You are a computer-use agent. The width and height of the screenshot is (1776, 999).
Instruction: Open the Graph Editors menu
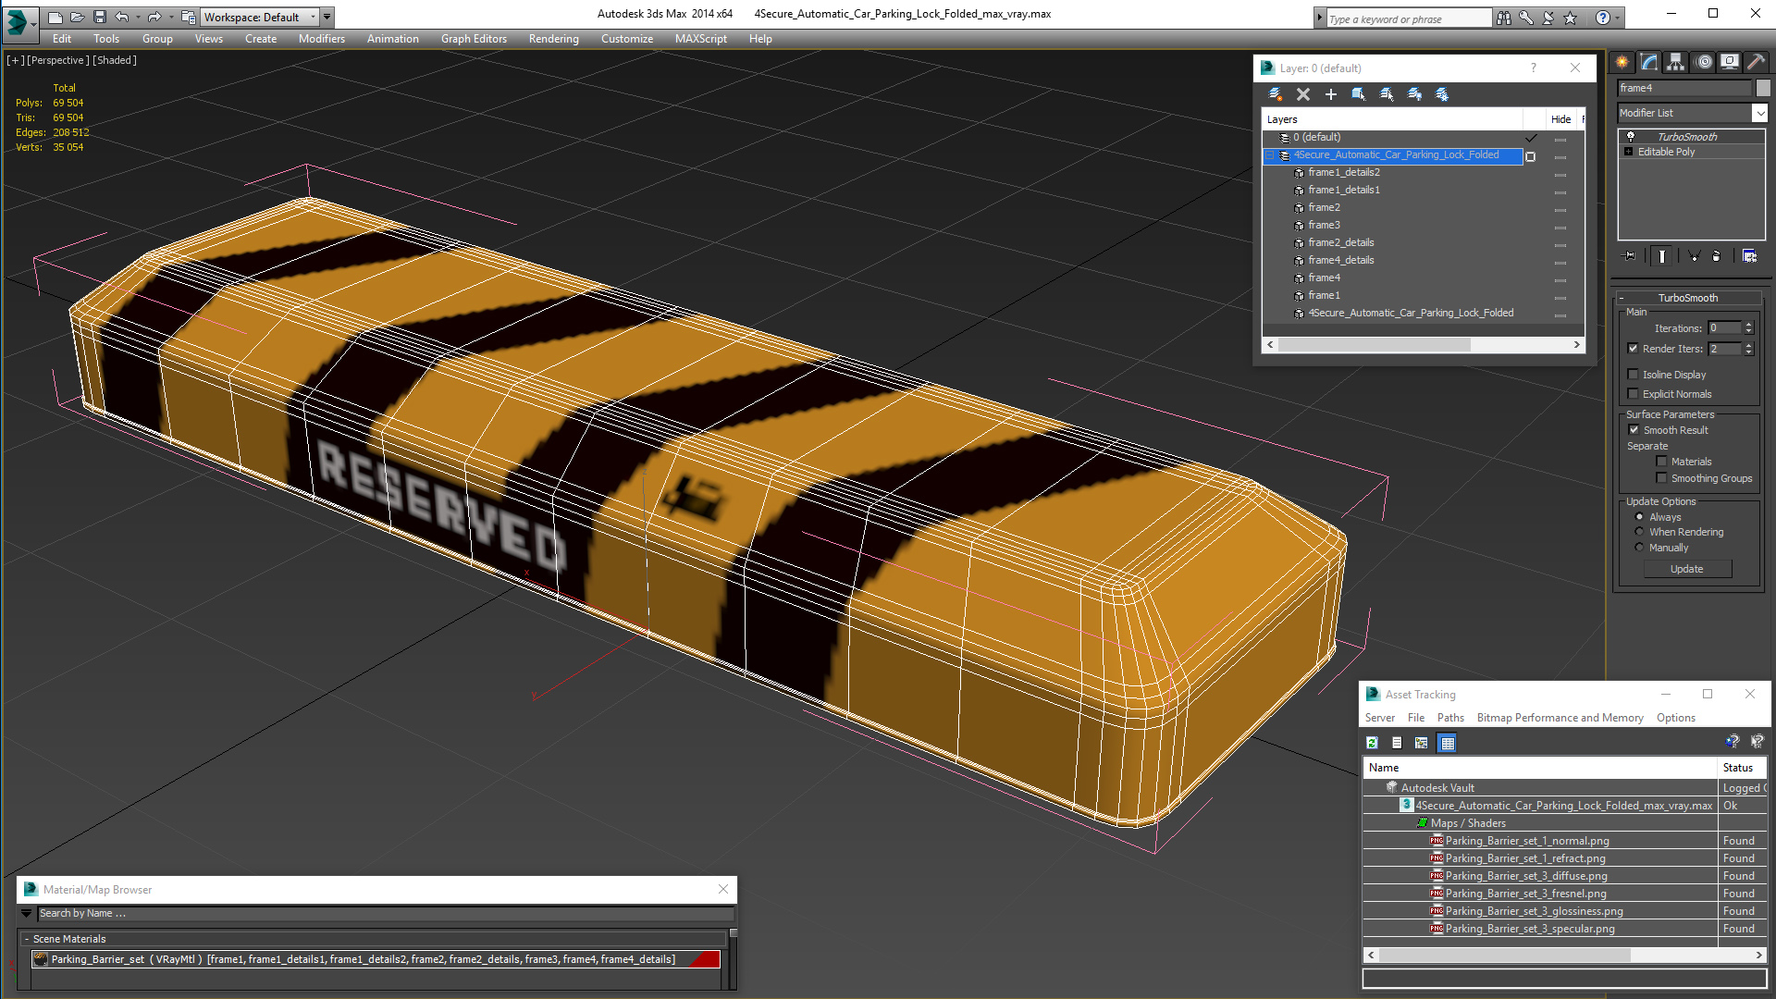click(x=474, y=39)
